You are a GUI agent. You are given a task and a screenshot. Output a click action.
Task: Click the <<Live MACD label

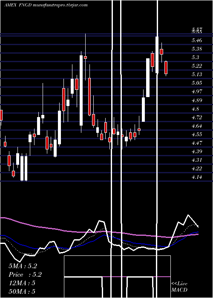pos(179,287)
